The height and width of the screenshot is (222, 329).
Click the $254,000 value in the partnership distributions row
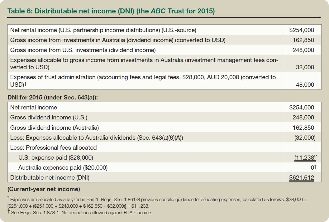(x=301, y=30)
